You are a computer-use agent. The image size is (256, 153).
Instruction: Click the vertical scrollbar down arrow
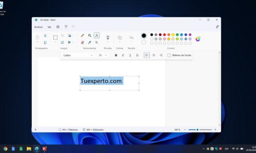point(219,125)
